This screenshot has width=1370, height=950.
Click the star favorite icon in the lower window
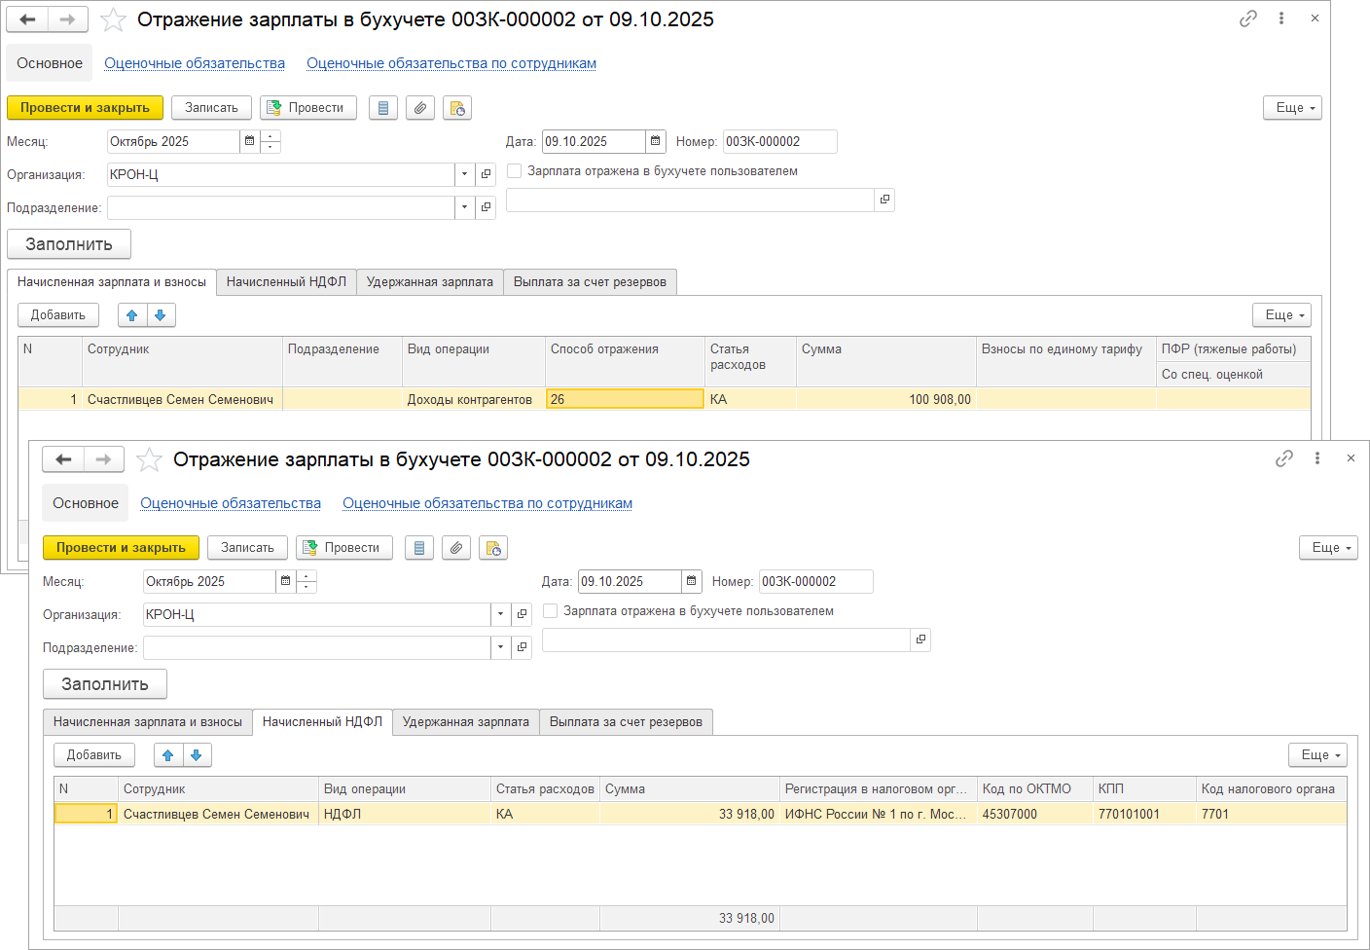pos(149,459)
